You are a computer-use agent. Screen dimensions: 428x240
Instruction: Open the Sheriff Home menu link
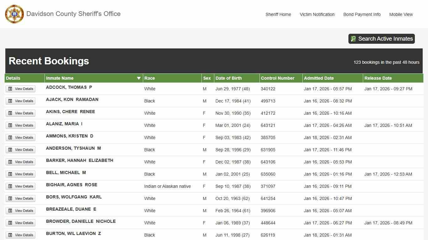click(x=278, y=14)
